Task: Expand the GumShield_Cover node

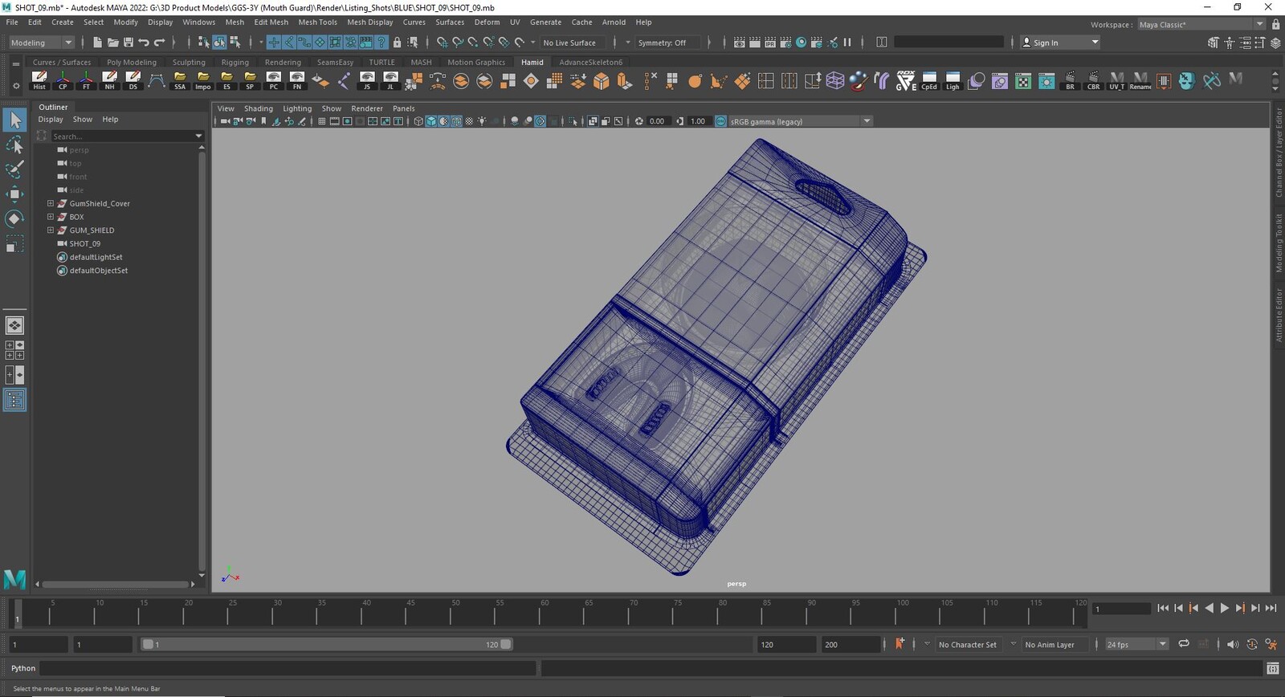Action: click(x=51, y=203)
